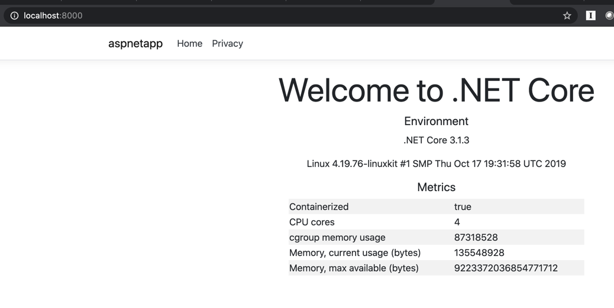Click the circular extension icon at far right
Screen dimensions: 614x308
pos(609,16)
